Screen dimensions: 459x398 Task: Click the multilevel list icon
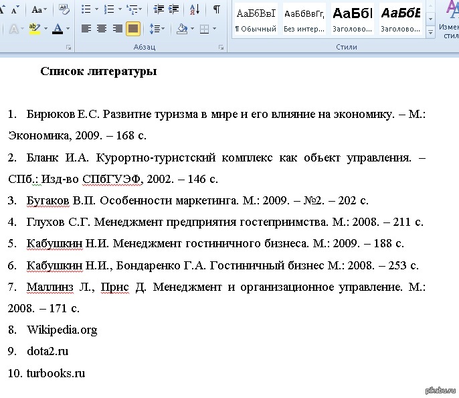click(134, 9)
